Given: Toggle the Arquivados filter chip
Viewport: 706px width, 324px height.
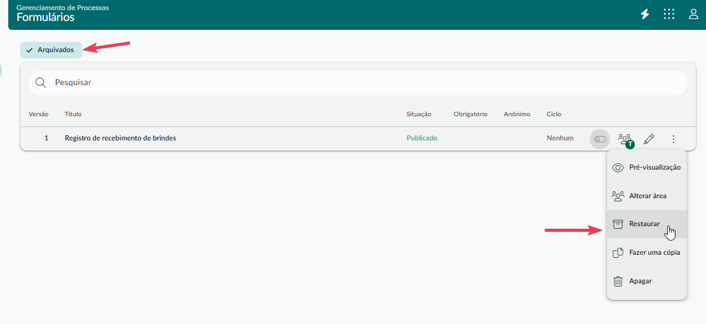Looking at the screenshot, I should click(51, 50).
